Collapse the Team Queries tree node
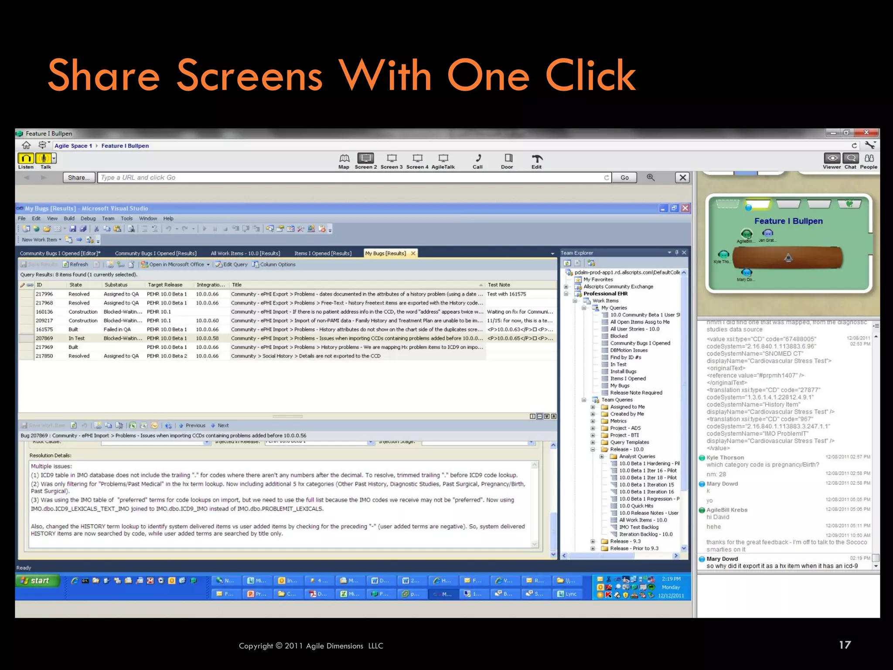The width and height of the screenshot is (893, 670). 584,400
